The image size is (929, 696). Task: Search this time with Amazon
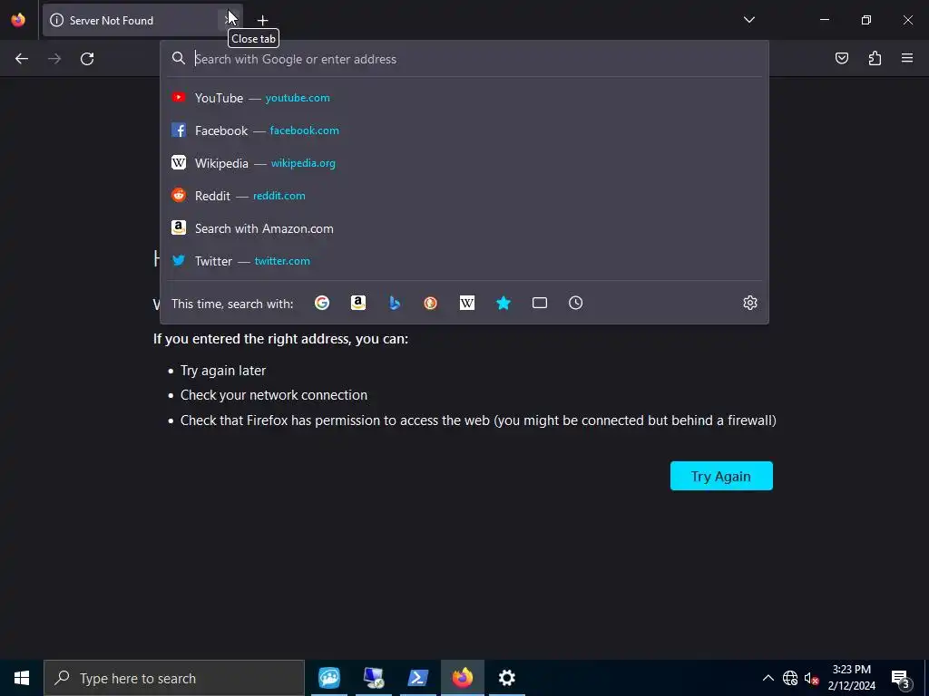(357, 303)
